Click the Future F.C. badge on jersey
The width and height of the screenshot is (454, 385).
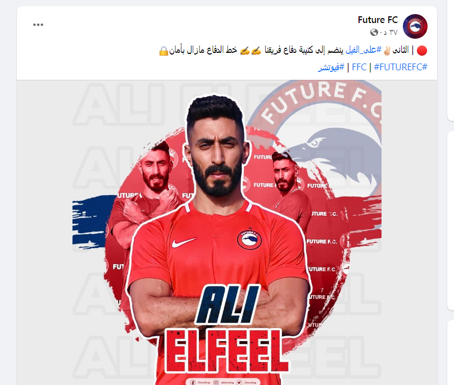(249, 239)
